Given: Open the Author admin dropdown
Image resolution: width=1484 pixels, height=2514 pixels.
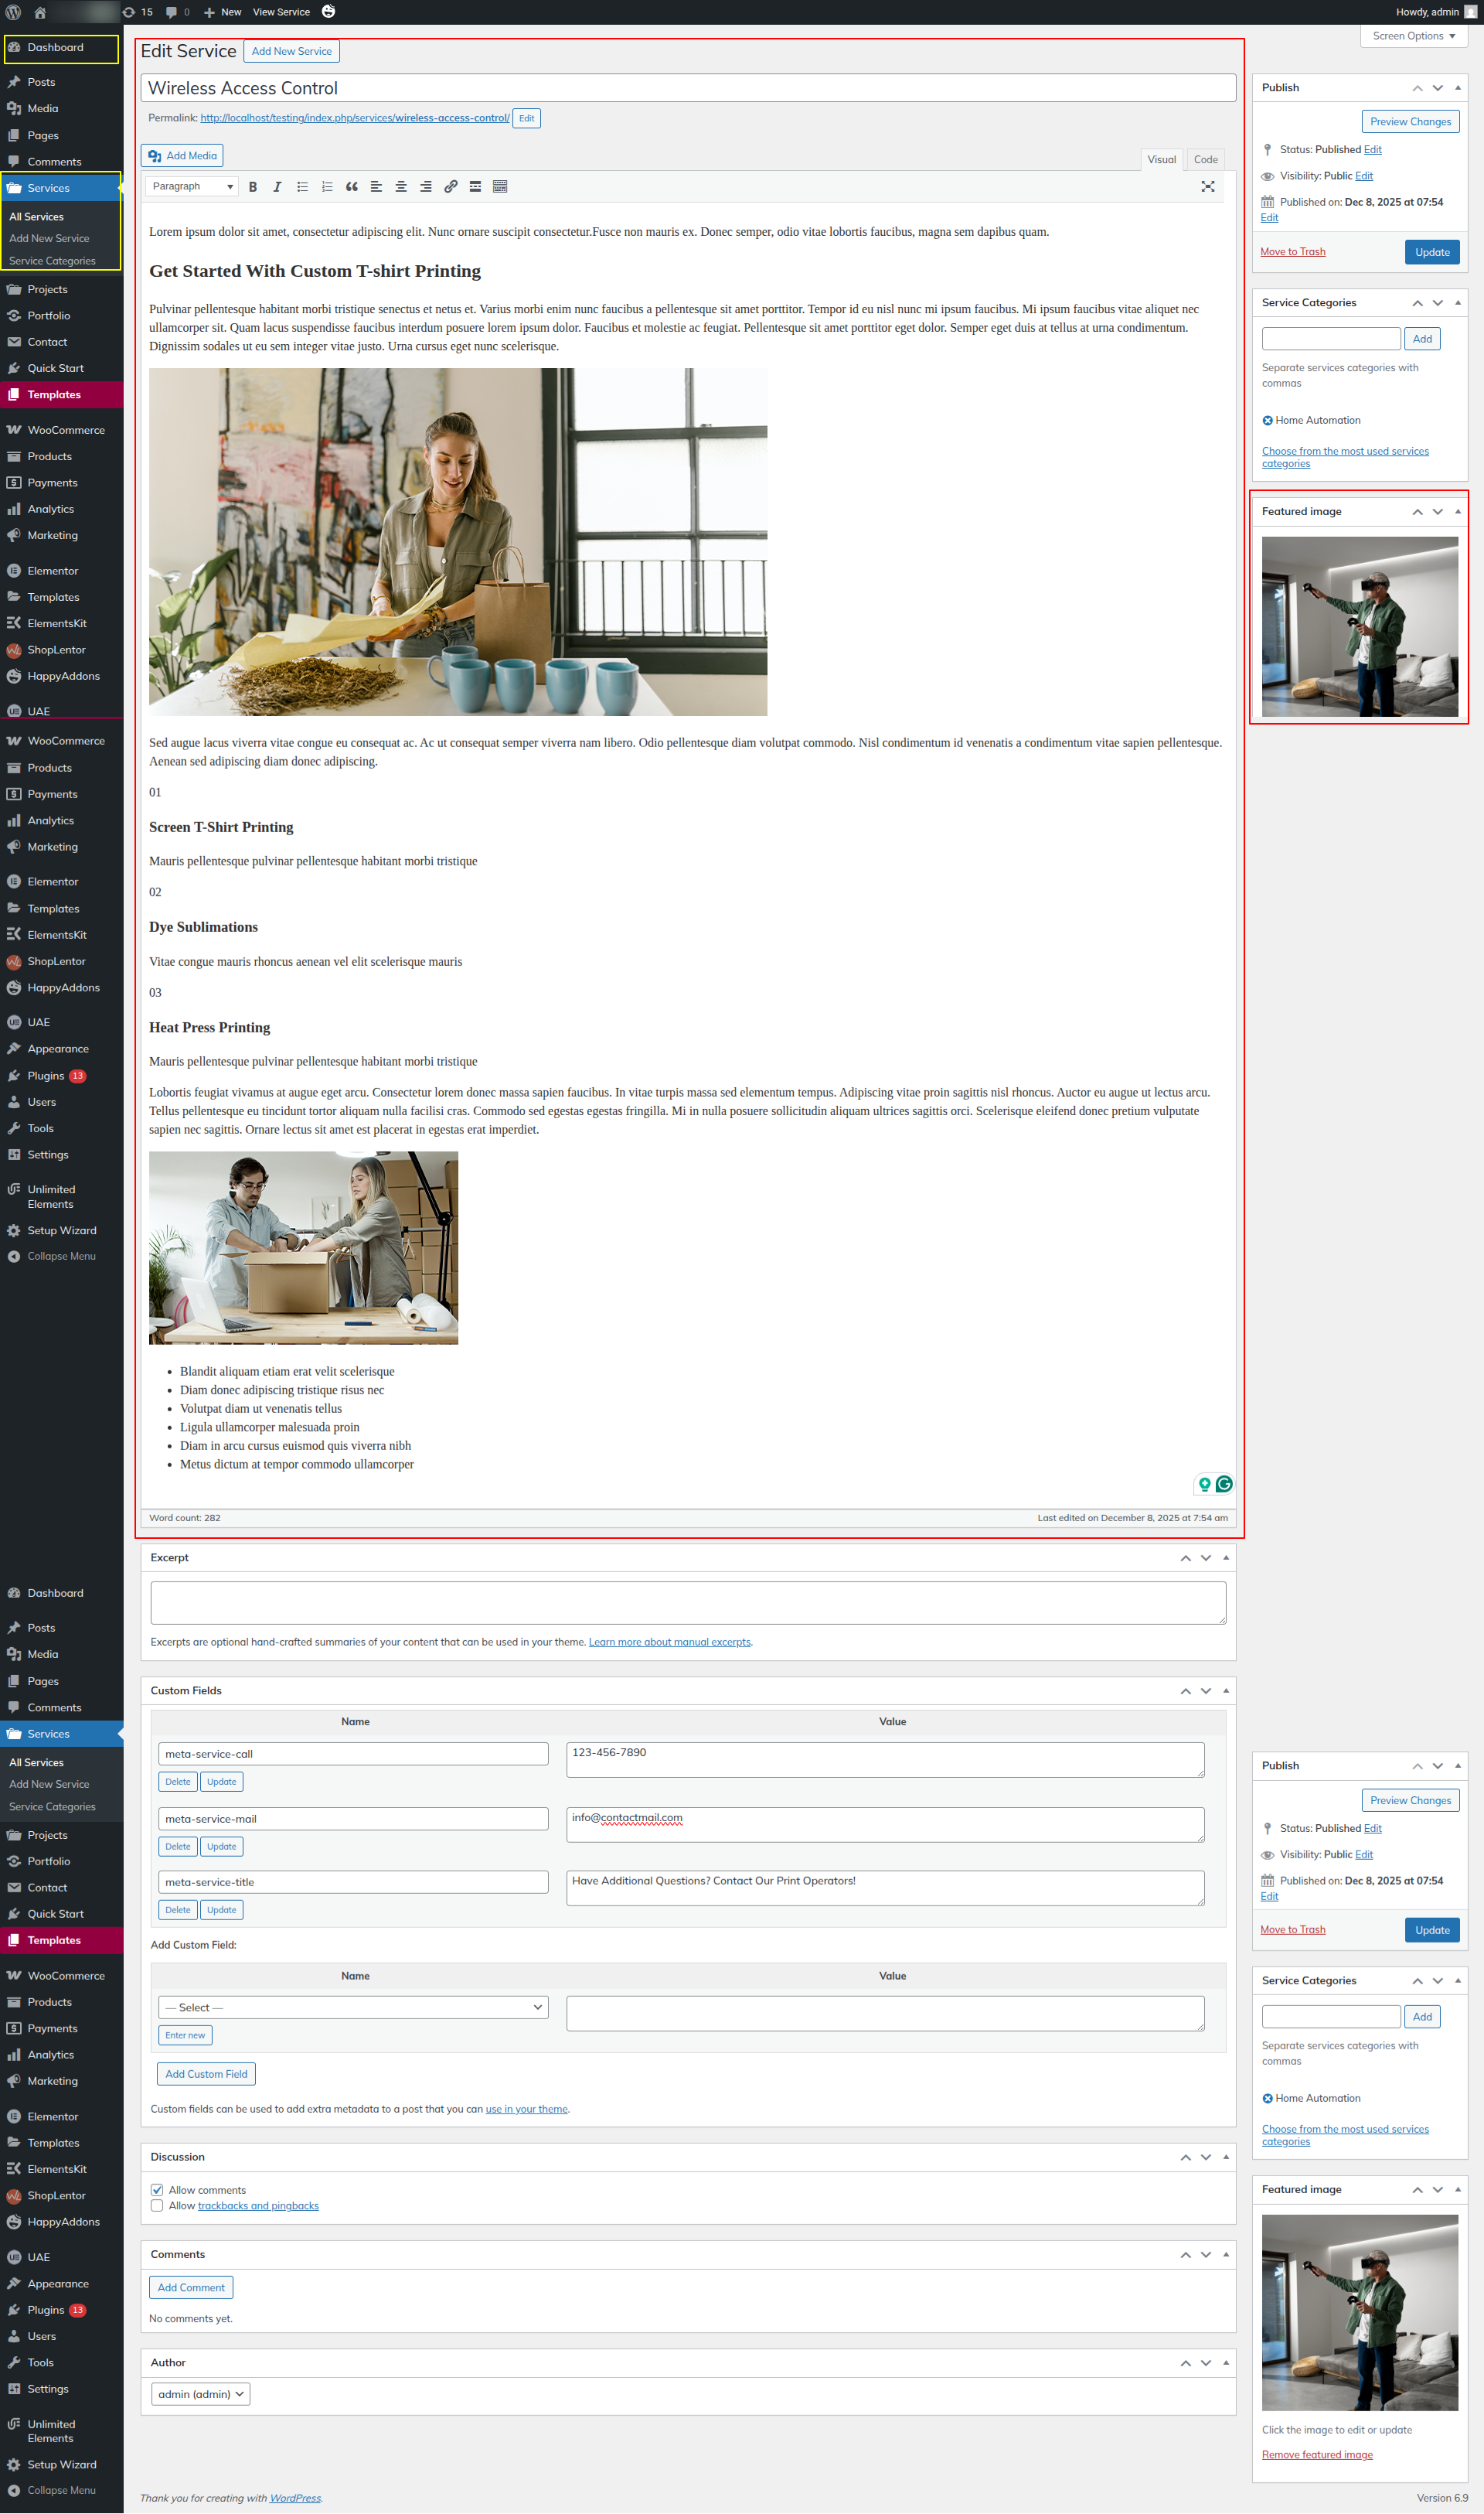Looking at the screenshot, I should [200, 2394].
